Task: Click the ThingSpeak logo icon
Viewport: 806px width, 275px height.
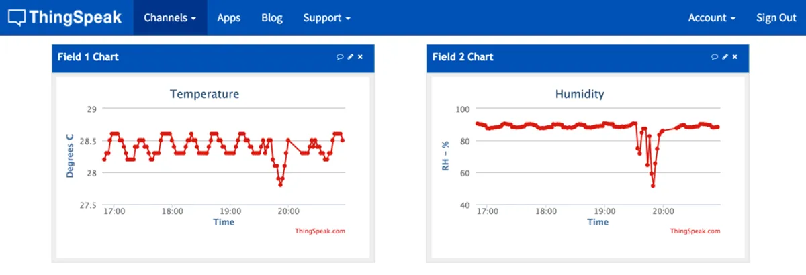Action: (x=17, y=17)
